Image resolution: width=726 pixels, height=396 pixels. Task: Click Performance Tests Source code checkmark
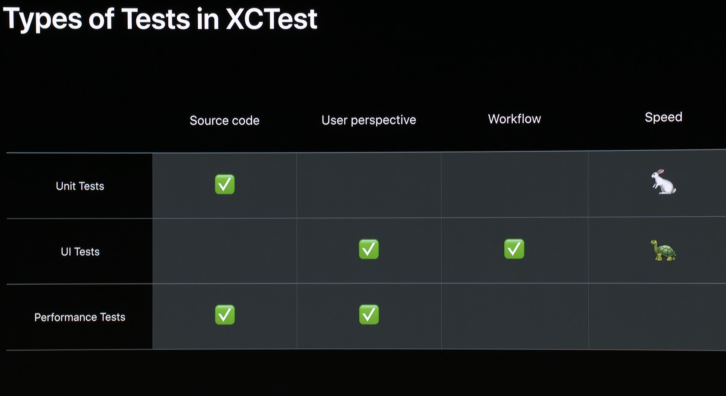(225, 314)
